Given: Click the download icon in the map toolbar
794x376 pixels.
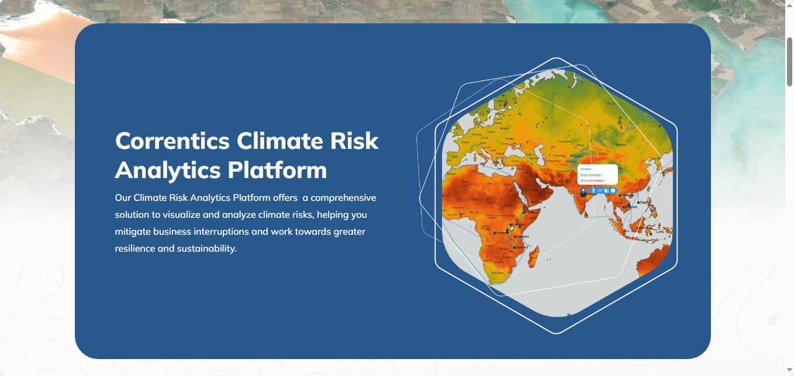Looking at the screenshot, I should coord(593,190).
